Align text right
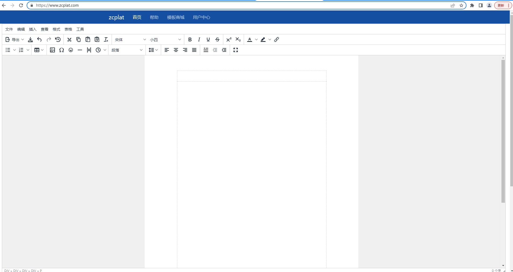 [x=185, y=50]
